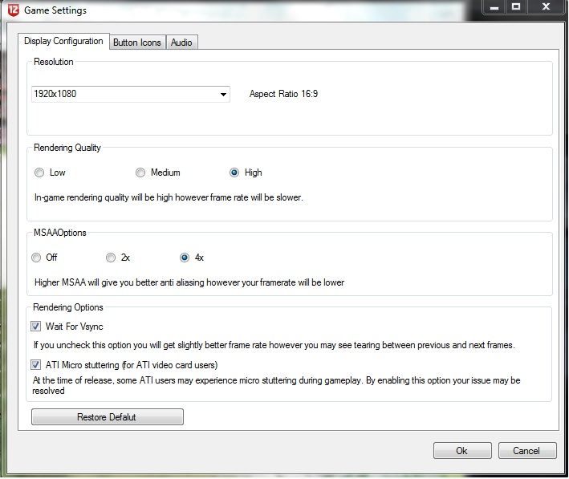The height and width of the screenshot is (479, 569).
Task: Switch to the Display Configuration tab
Action: point(63,42)
